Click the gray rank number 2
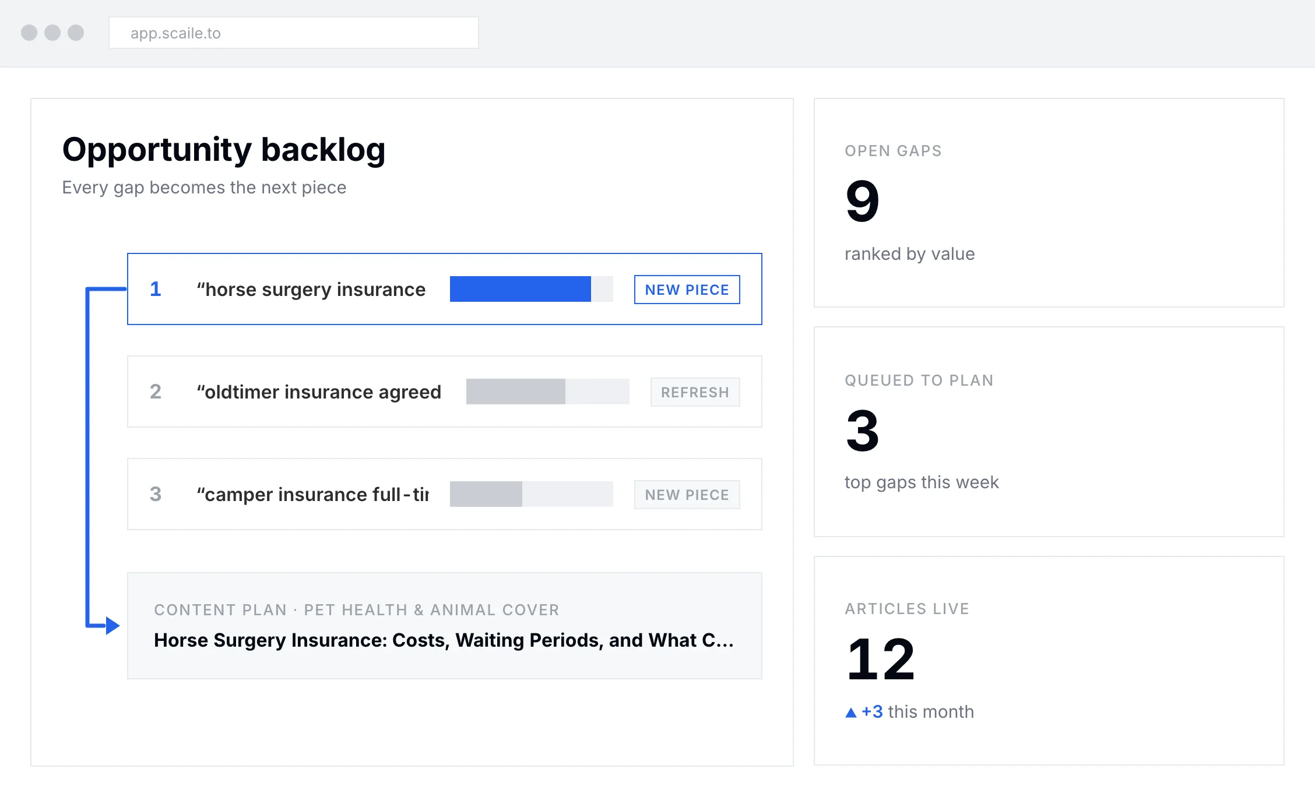This screenshot has width=1315, height=797. [x=155, y=392]
